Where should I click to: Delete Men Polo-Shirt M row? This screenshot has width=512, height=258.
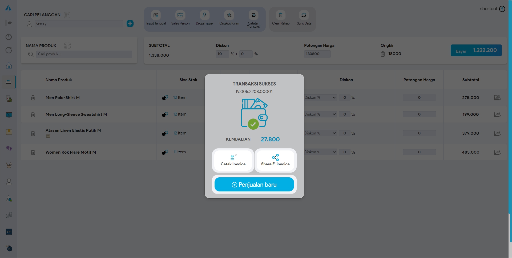point(33,98)
